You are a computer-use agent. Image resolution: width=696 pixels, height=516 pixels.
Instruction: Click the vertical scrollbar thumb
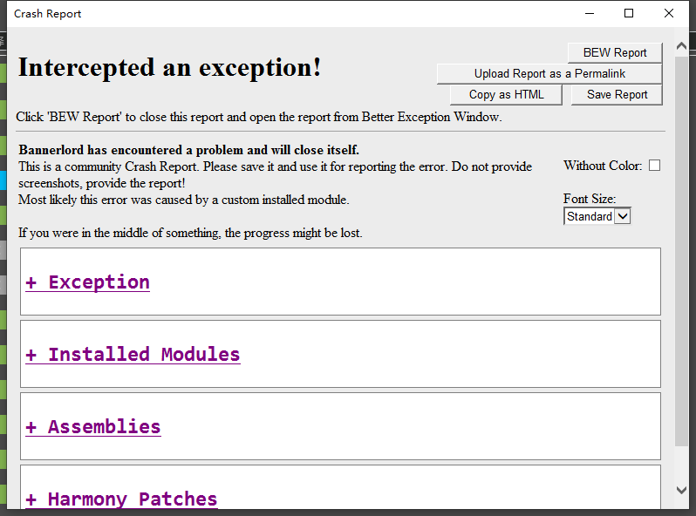pyautogui.click(x=681, y=251)
